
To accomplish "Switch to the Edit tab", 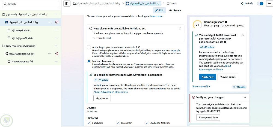I will [159, 10].
